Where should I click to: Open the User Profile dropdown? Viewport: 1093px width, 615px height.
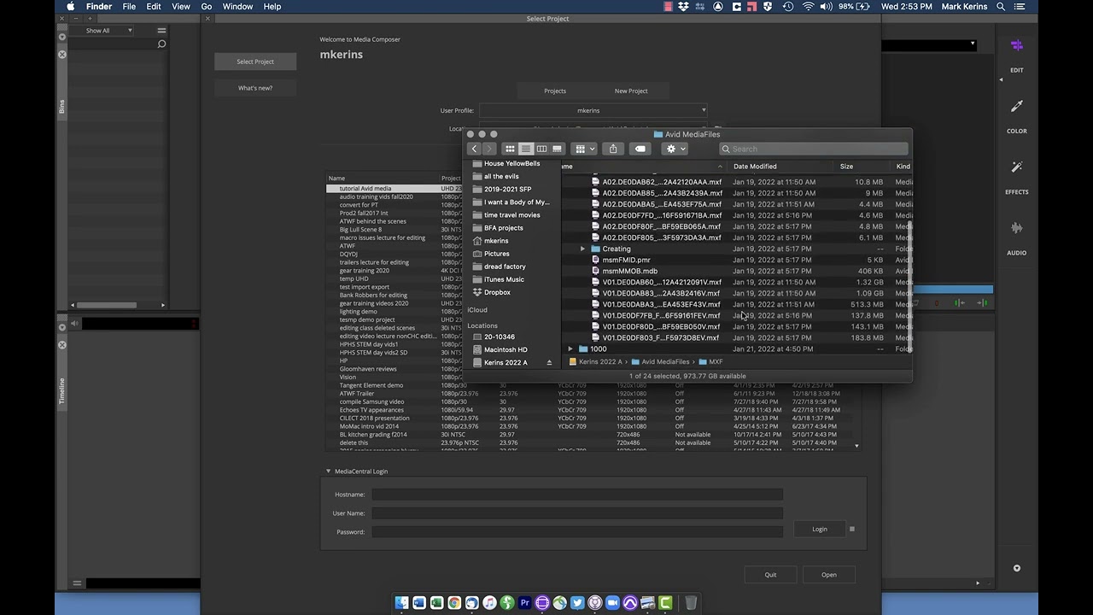coord(593,110)
